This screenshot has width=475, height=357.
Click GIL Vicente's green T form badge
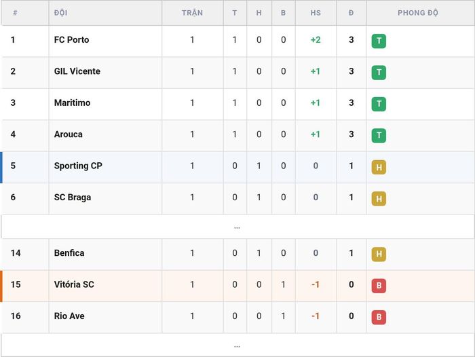(379, 73)
